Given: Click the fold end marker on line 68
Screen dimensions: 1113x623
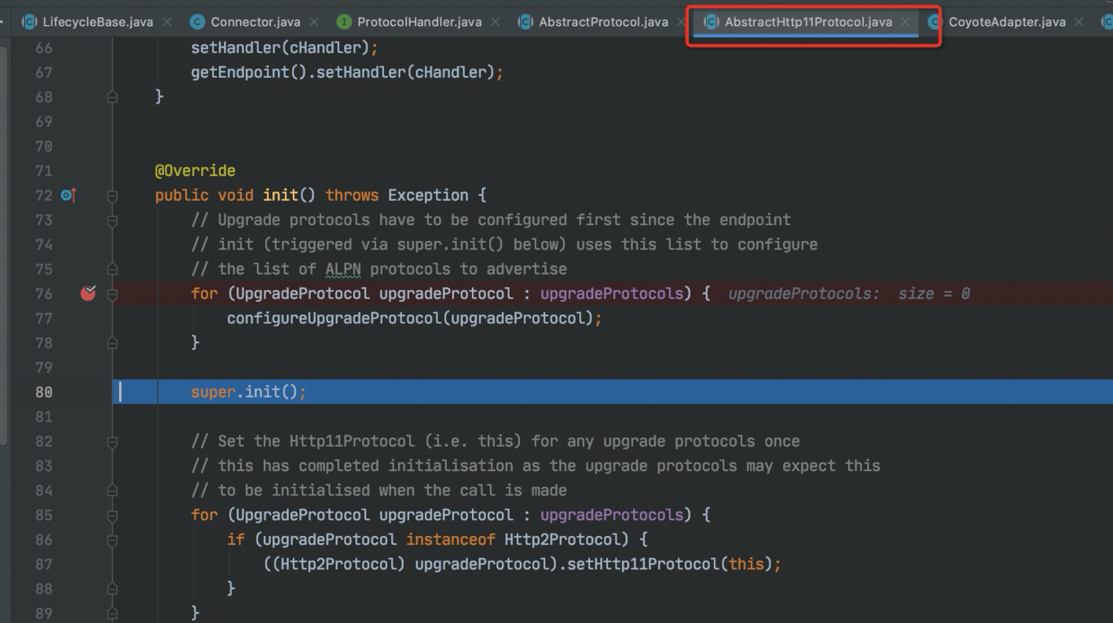Looking at the screenshot, I should (x=112, y=97).
